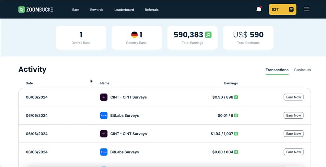Click "BitLabs Surveys" in the $0.80 row
This screenshot has width=326, height=167.
(125, 152)
